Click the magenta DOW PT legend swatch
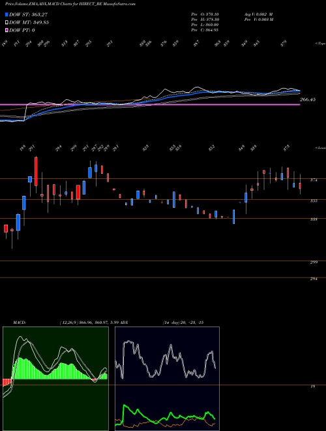Image resolution: width=326 pixels, height=431 pixels. click(x=7, y=30)
